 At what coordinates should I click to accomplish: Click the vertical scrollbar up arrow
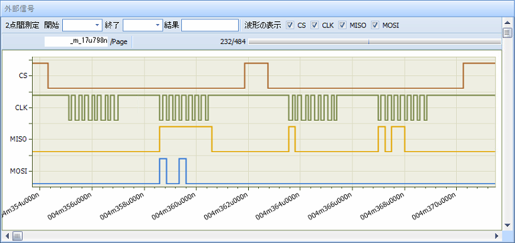point(508,23)
